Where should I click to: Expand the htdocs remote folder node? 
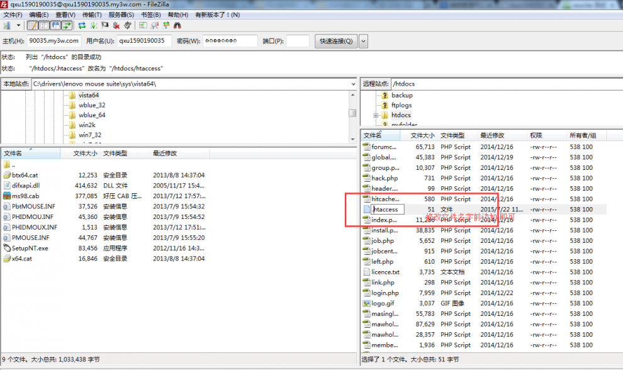pyautogui.click(x=376, y=116)
